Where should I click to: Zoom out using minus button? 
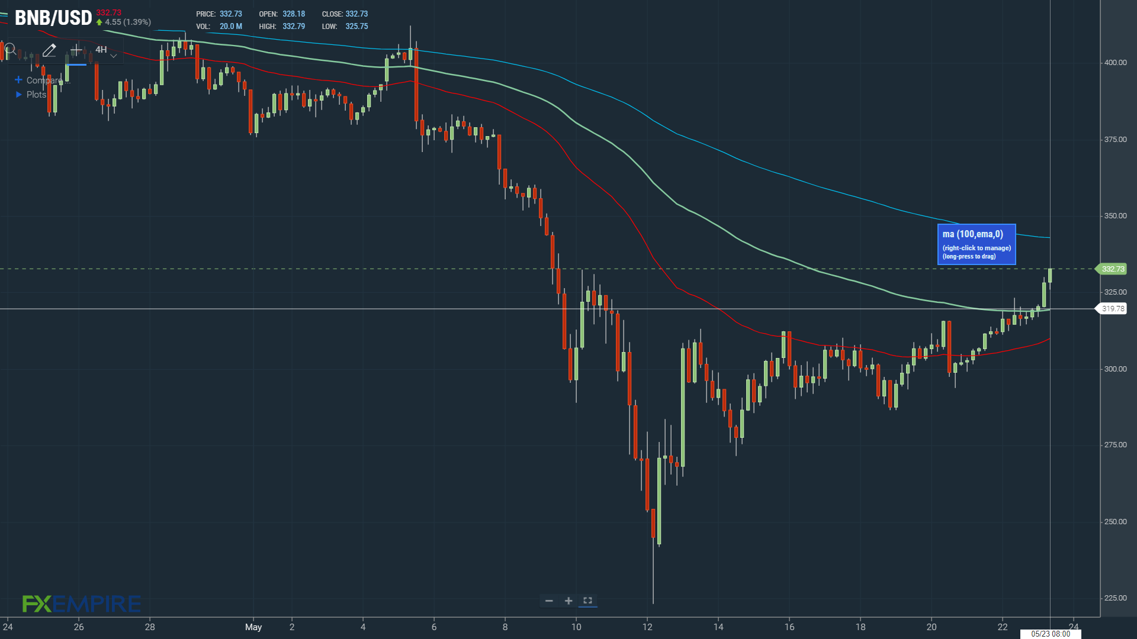[549, 601]
